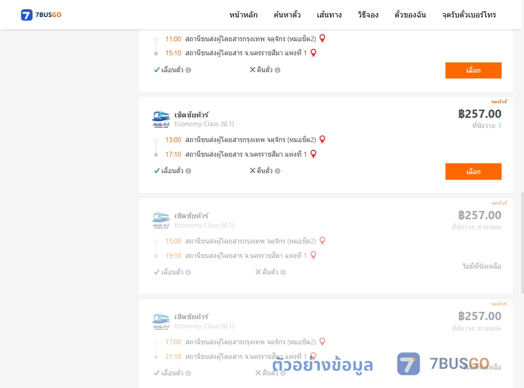Viewport: 524px width, 388px height.
Task: Open the ค้นหาตั๋ว menu item
Action: coord(287,15)
